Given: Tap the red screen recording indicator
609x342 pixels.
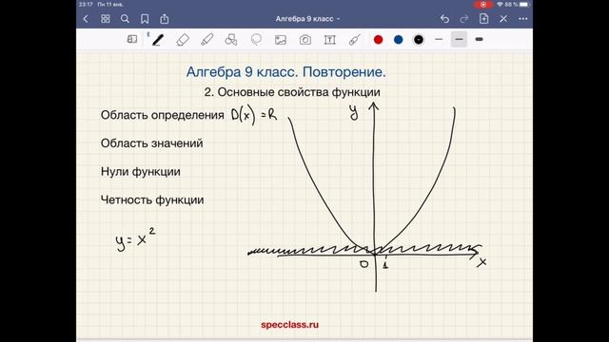Looking at the screenshot, I should pyautogui.click(x=483, y=4).
